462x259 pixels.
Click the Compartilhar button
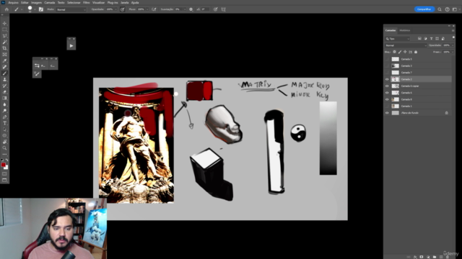pyautogui.click(x=424, y=9)
